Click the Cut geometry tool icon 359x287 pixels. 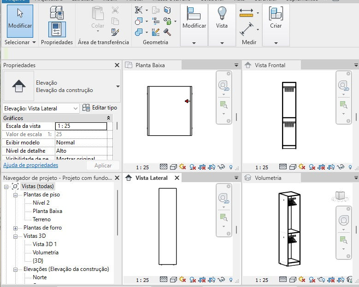tap(138, 21)
